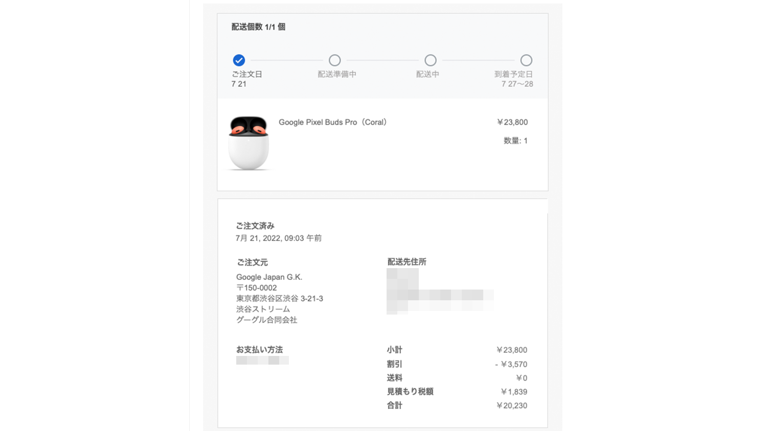Click the 配送準備中 step circle
This screenshot has width=767, height=431.
tap(334, 60)
